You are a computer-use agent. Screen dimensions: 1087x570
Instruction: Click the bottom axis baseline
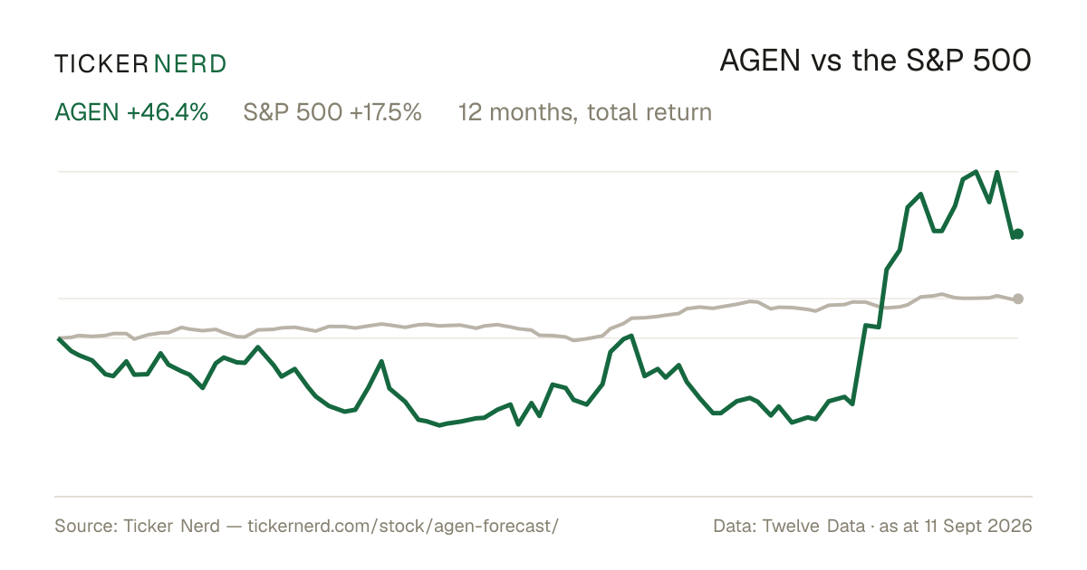tap(543, 496)
